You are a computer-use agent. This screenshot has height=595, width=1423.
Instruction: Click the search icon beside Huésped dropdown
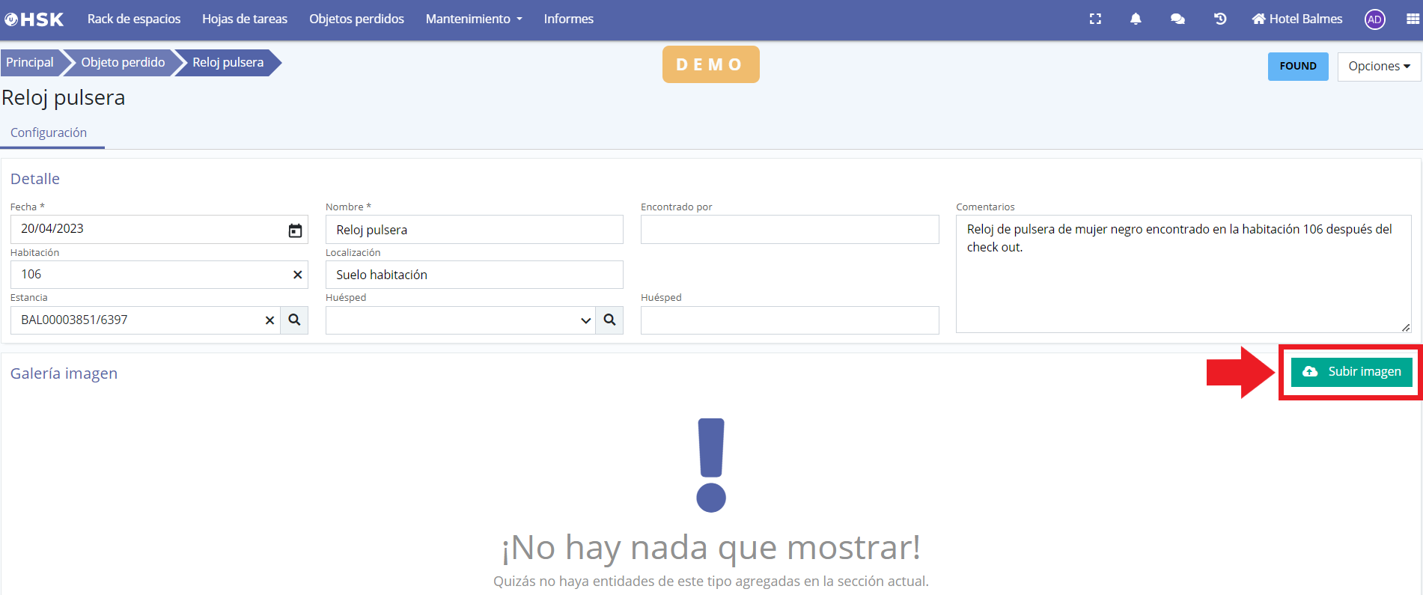pyautogui.click(x=609, y=320)
